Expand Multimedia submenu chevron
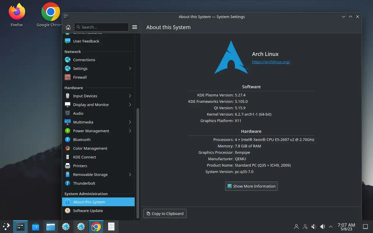 [x=130, y=122]
